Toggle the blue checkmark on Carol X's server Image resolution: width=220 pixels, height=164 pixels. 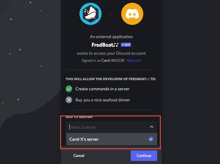(151, 139)
